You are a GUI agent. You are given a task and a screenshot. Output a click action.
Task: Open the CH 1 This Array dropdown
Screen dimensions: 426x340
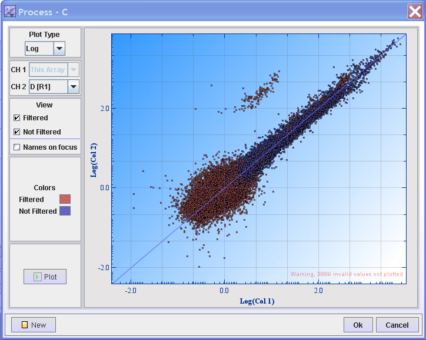pos(74,70)
